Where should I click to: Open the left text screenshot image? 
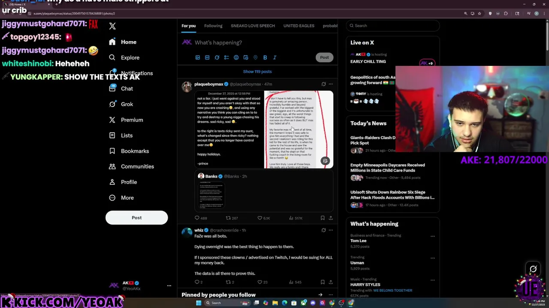click(x=229, y=130)
